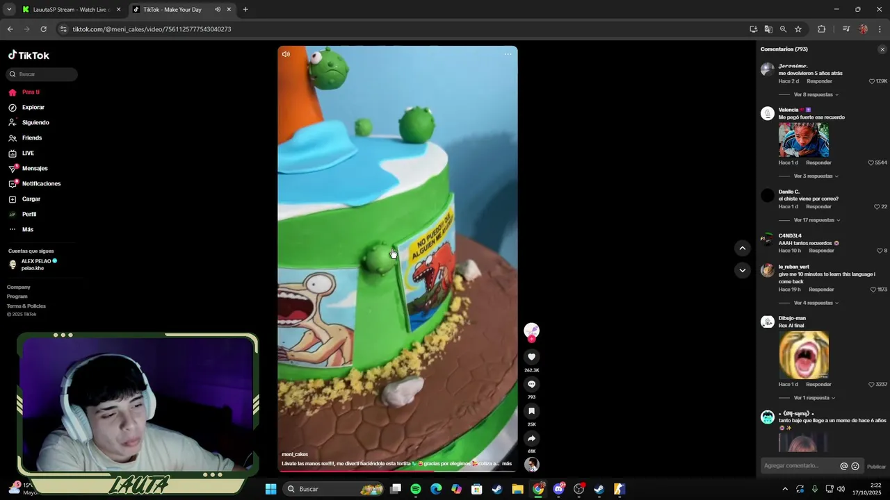Reply to Danilo C.'s comment
890x500 pixels.
tap(818, 207)
